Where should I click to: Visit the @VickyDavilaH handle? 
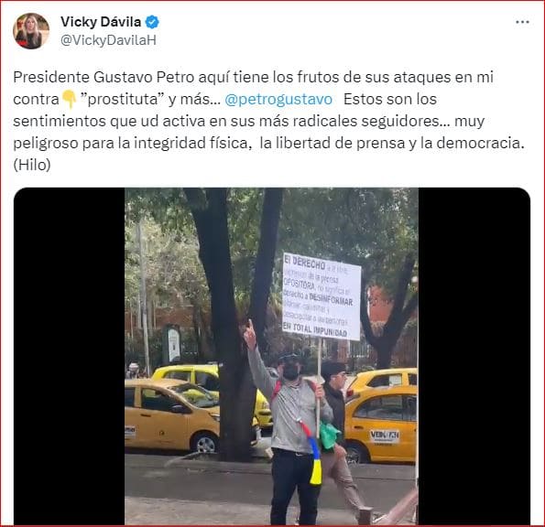coord(108,40)
